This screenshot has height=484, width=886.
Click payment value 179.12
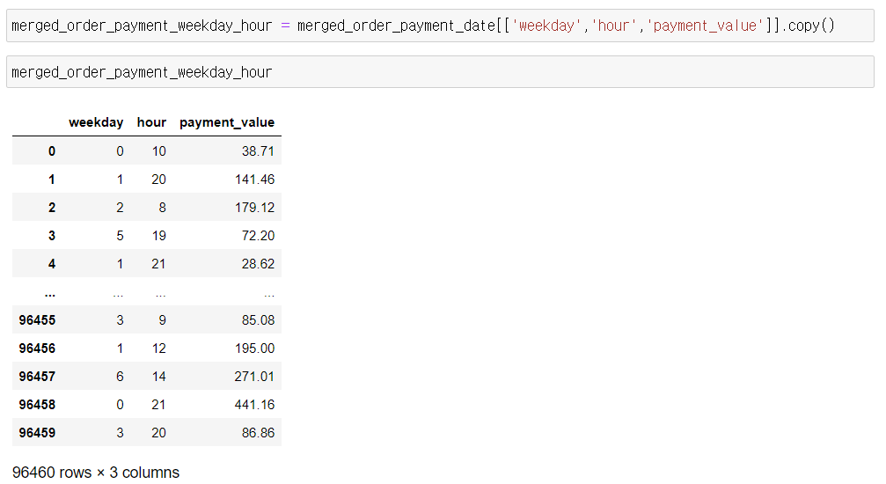click(255, 208)
